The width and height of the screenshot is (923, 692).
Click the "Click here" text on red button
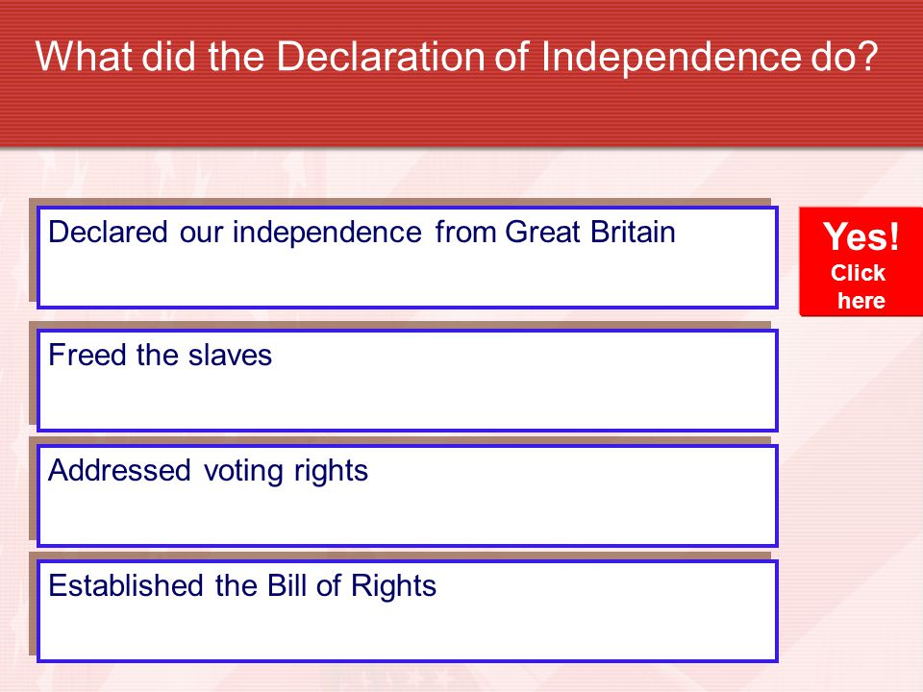pos(859,286)
